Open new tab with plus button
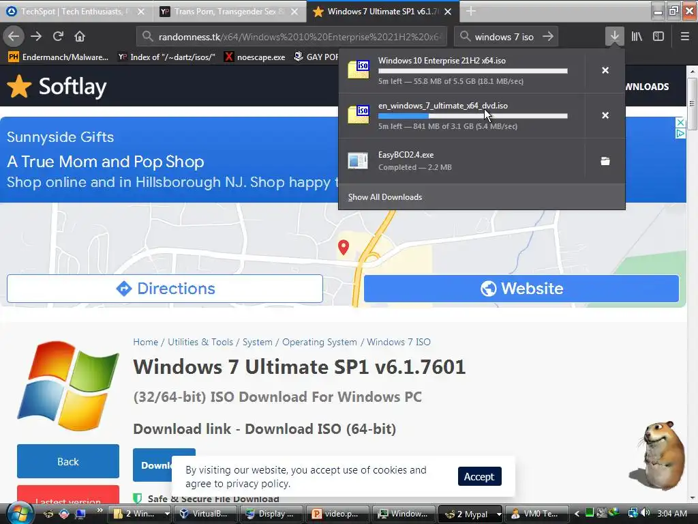The width and height of the screenshot is (698, 524). 471,11
